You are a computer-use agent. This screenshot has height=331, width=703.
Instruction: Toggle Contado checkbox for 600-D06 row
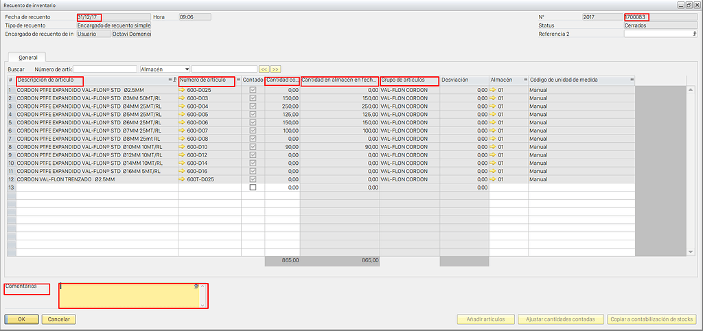(x=253, y=122)
